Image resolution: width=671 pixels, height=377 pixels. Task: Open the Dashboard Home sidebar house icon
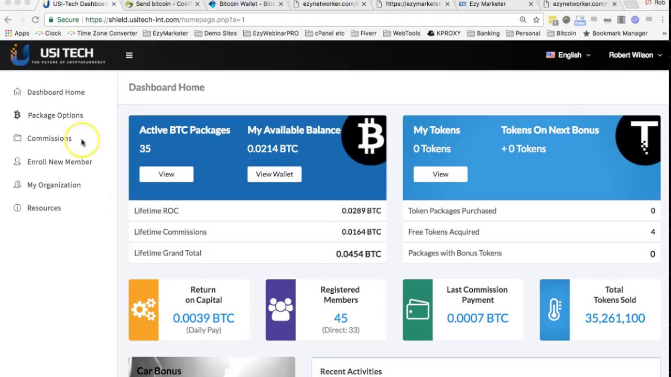(x=17, y=92)
